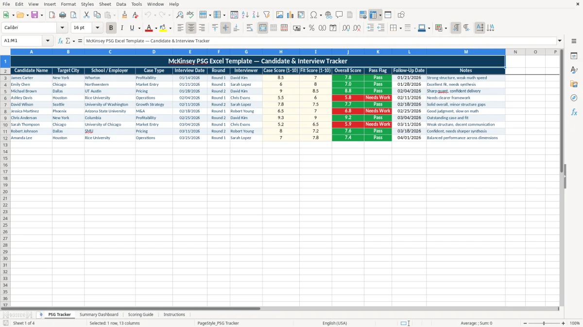Toggle Center Horizontally alignment
The width and height of the screenshot is (583, 327).
click(x=191, y=28)
